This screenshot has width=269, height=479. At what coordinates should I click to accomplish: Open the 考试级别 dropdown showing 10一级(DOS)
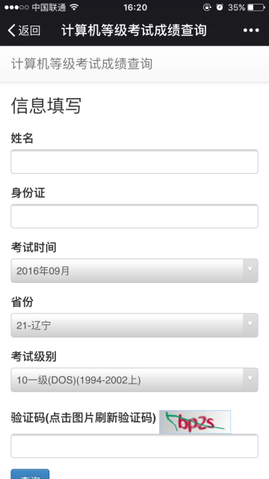(x=134, y=379)
